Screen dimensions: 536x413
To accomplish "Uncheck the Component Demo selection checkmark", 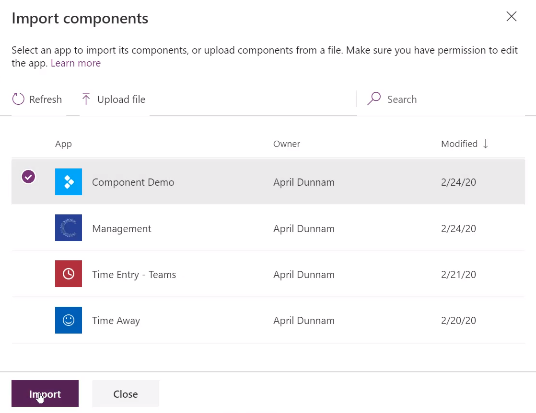I will 28,177.
